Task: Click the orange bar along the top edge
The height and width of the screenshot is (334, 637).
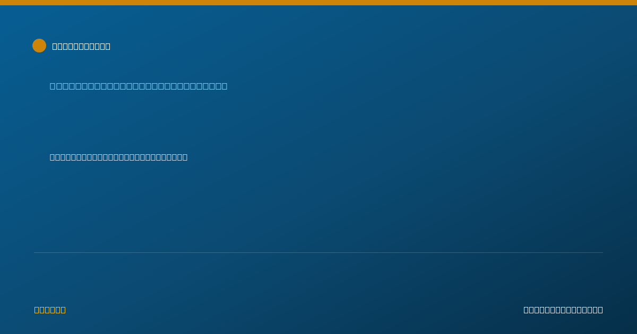Action: pyautogui.click(x=318, y=3)
